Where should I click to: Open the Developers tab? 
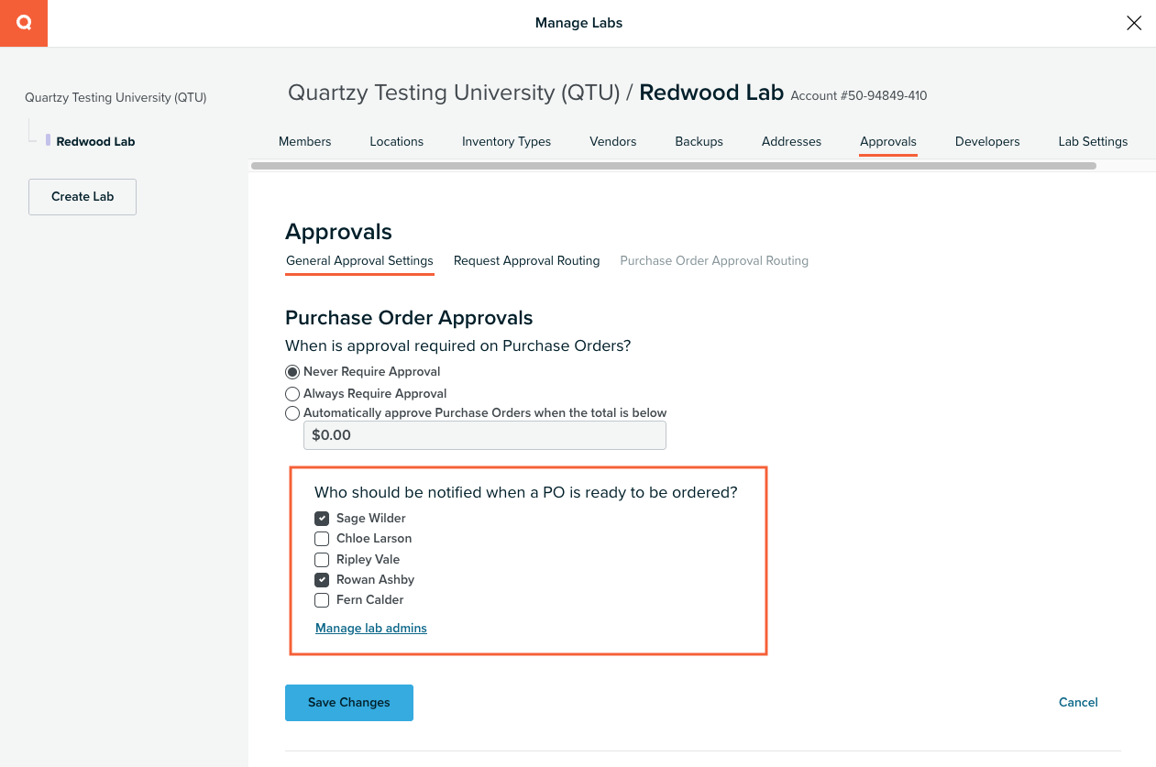click(x=987, y=142)
